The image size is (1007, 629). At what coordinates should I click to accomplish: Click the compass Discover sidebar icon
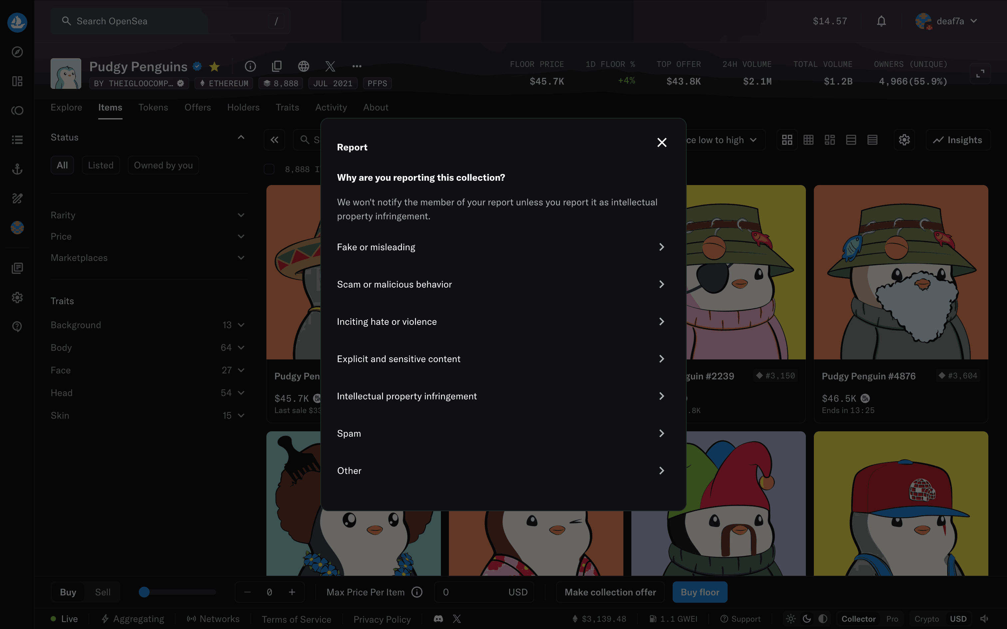[17, 52]
